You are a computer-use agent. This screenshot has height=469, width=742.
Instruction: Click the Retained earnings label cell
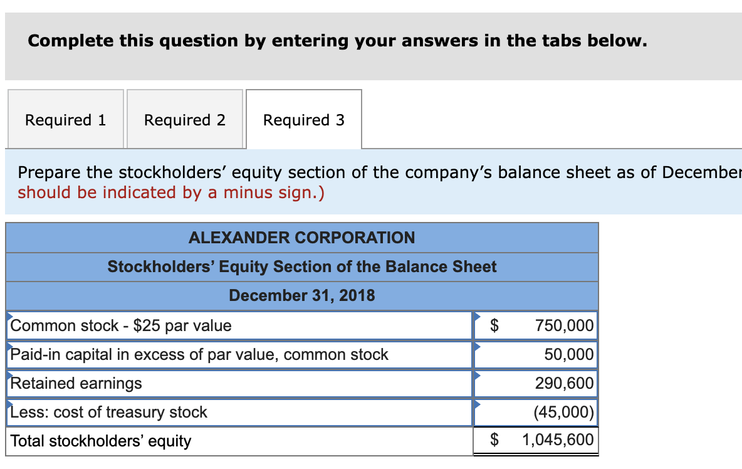point(188,383)
